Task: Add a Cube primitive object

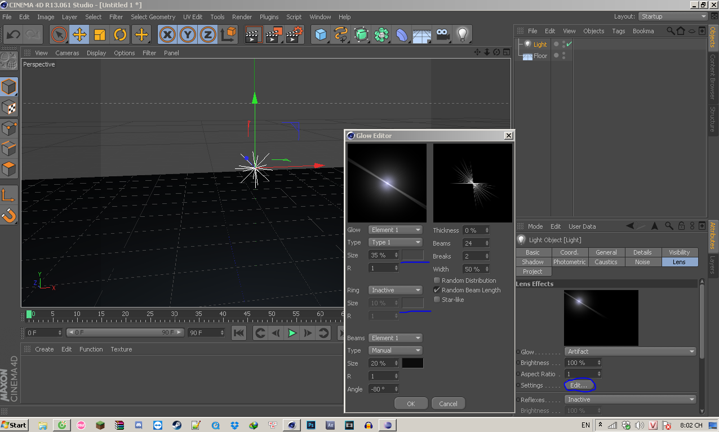Action: pyautogui.click(x=321, y=35)
